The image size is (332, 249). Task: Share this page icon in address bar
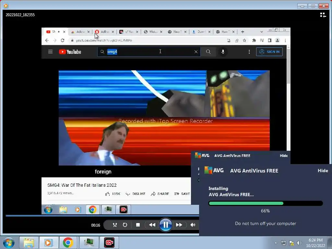237,40
